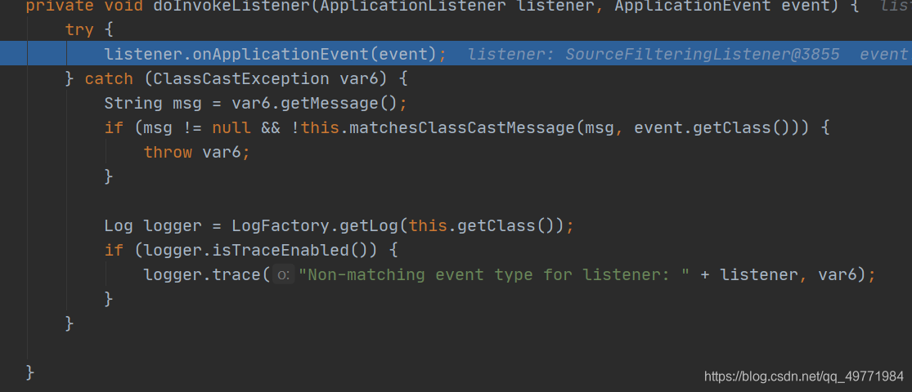The image size is (912, 392).
Task: Click var6 in the throw statement
Action: [222, 152]
